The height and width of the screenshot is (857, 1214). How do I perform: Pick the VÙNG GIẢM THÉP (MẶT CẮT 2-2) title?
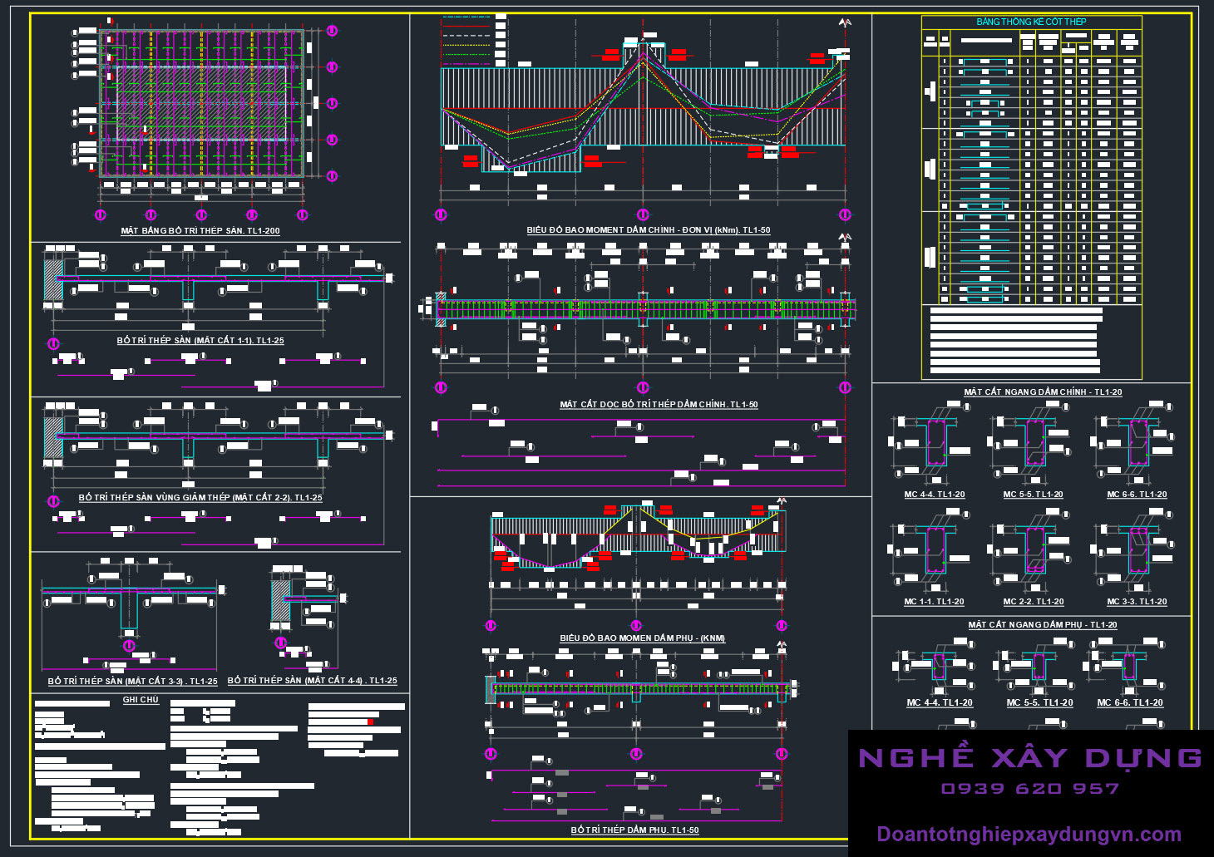click(200, 497)
